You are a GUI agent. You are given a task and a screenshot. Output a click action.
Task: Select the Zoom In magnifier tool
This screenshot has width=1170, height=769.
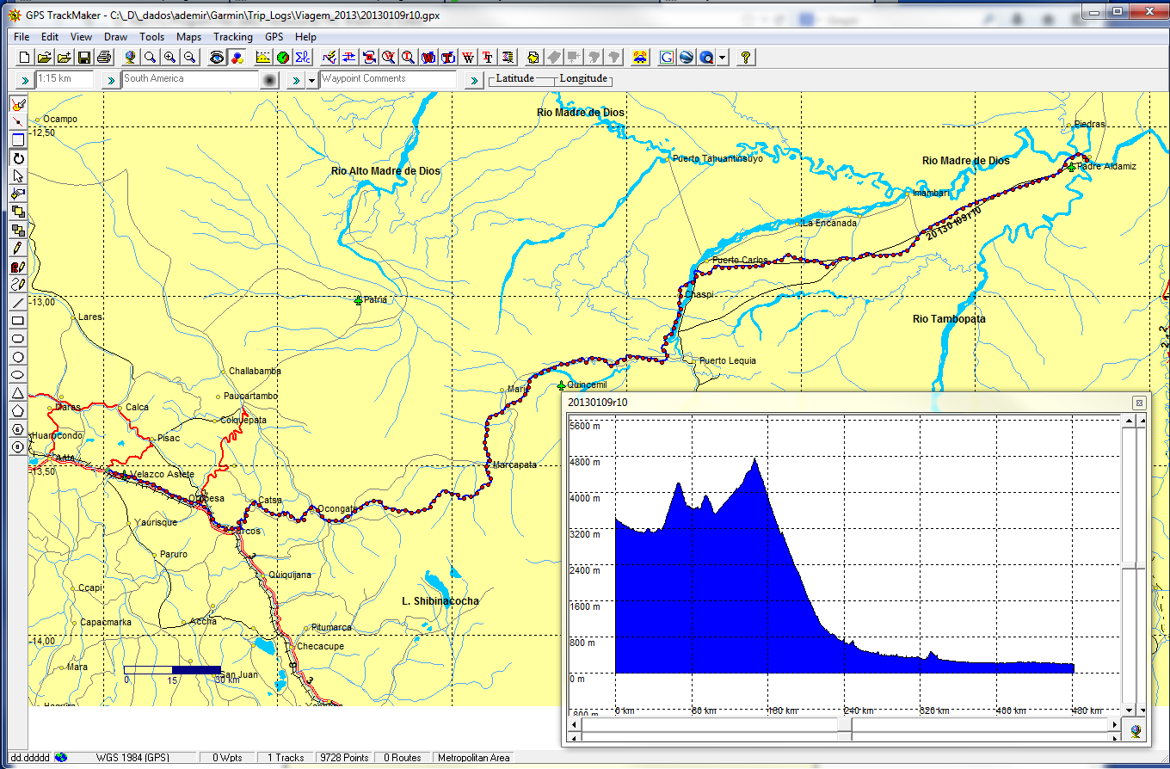point(170,58)
